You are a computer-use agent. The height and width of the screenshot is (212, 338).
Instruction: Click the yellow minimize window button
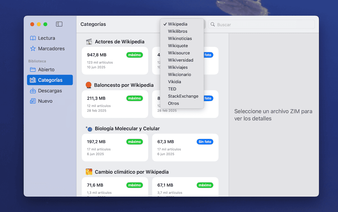click(39, 24)
